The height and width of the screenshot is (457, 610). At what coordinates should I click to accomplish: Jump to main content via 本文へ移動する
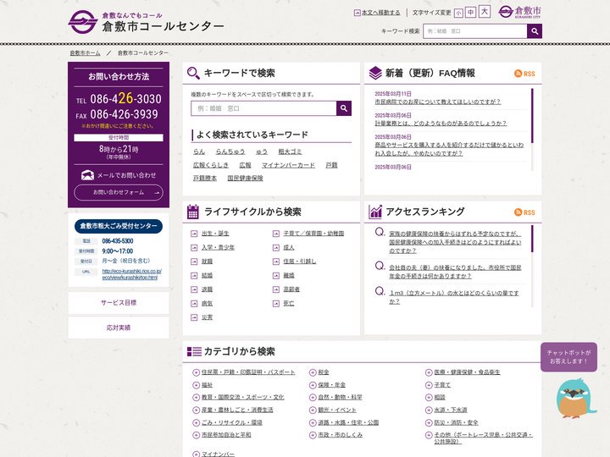377,13
